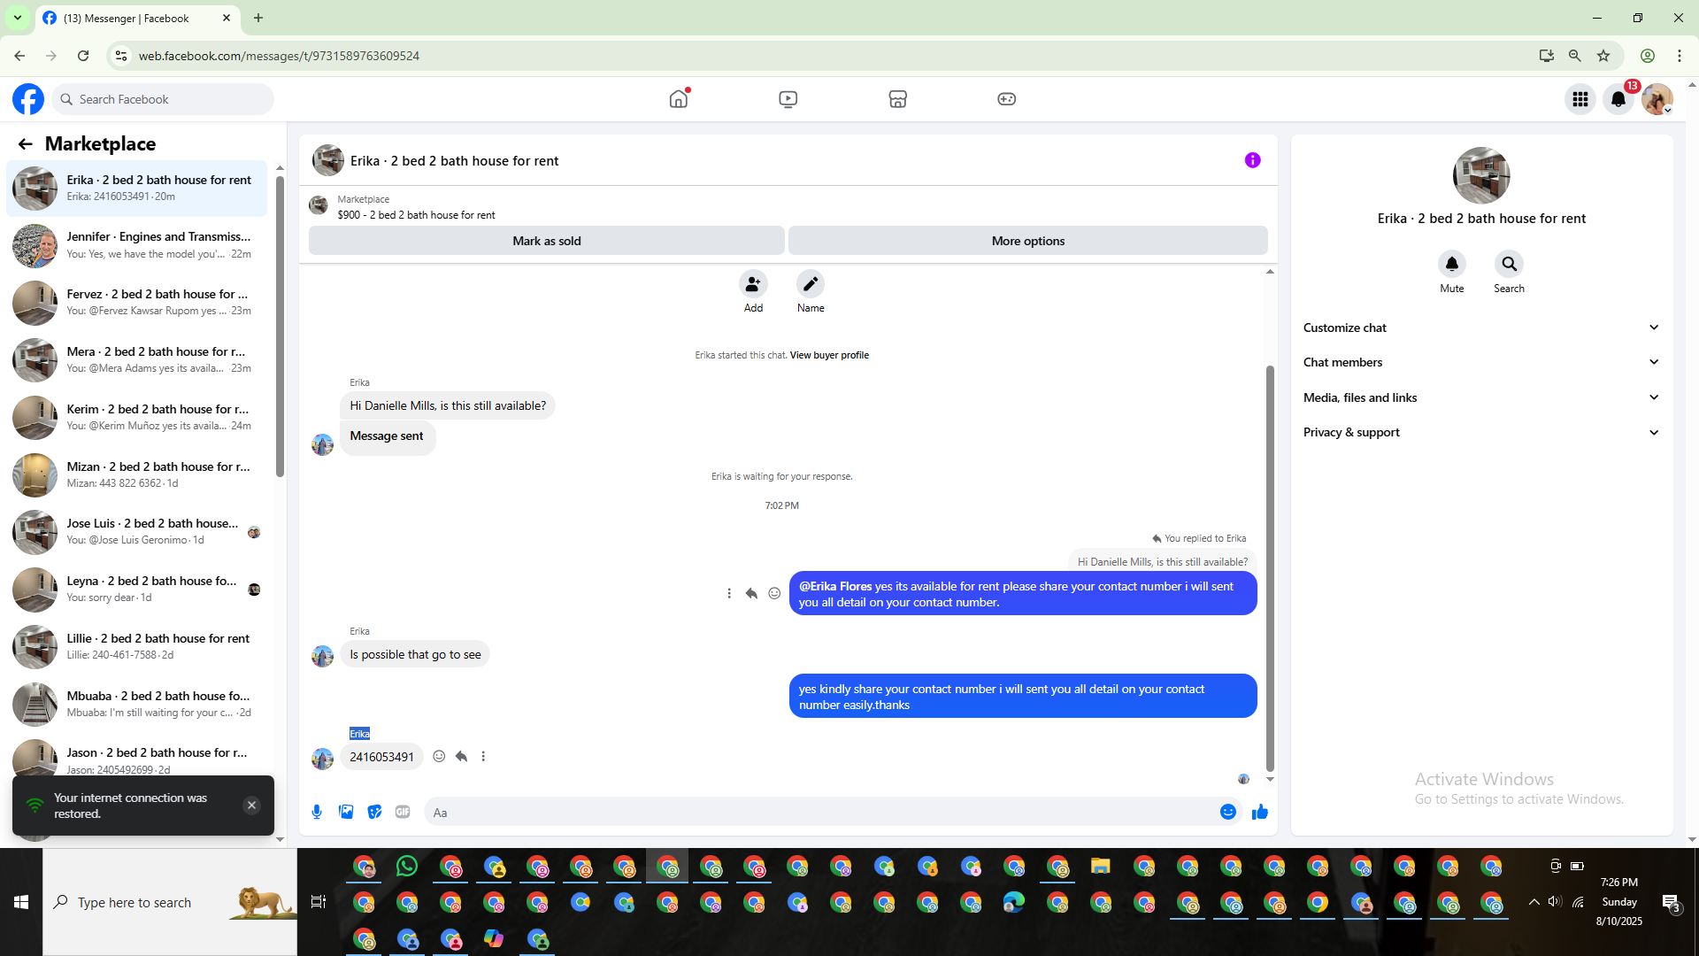Image resolution: width=1699 pixels, height=956 pixels.
Task: Click the voice clip microphone icon
Action: (317, 812)
